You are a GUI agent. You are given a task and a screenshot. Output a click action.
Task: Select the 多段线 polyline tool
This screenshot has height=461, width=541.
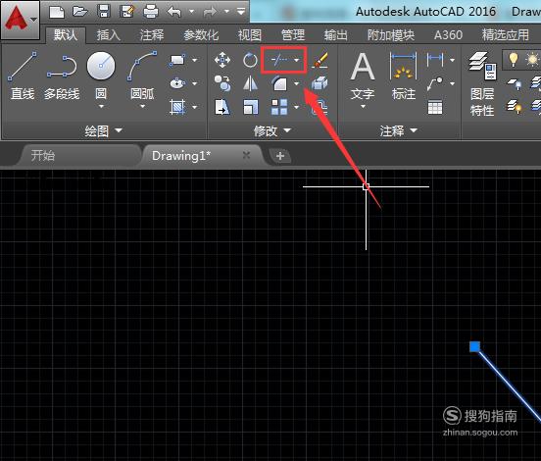(x=62, y=76)
